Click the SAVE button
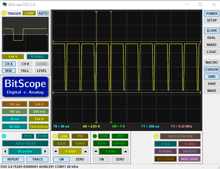Viewport: 220px width, 169px height. click(x=211, y=84)
